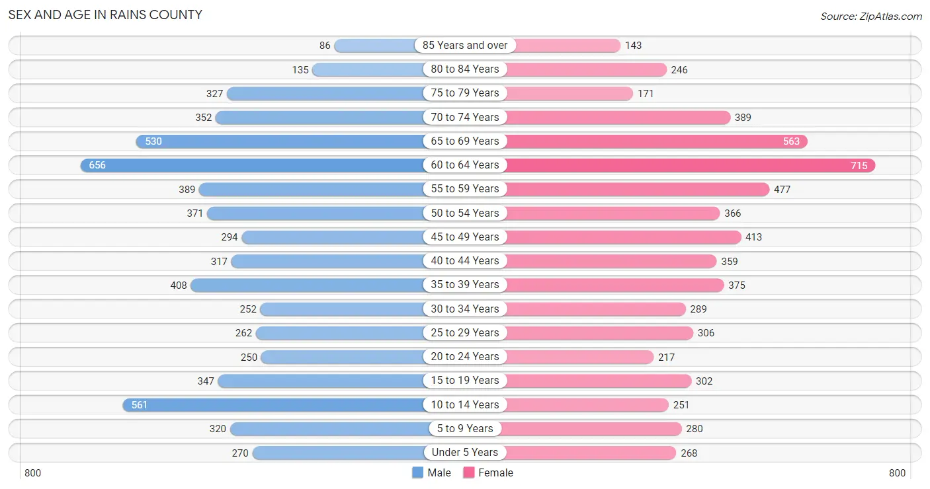
Task: Click the 5 to 9 Years label
Action: (x=465, y=428)
